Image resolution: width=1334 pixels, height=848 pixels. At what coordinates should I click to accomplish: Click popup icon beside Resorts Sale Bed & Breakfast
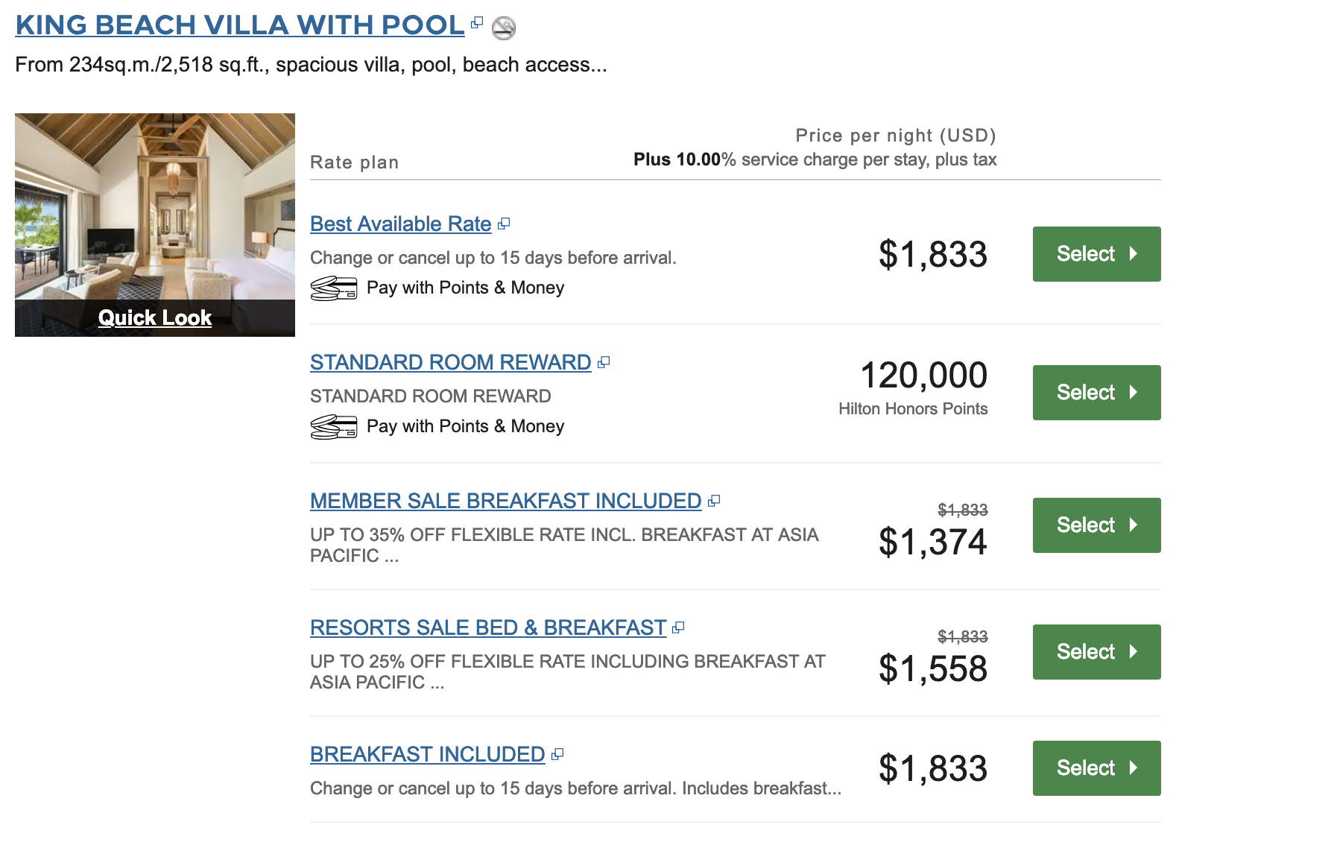coord(678,627)
